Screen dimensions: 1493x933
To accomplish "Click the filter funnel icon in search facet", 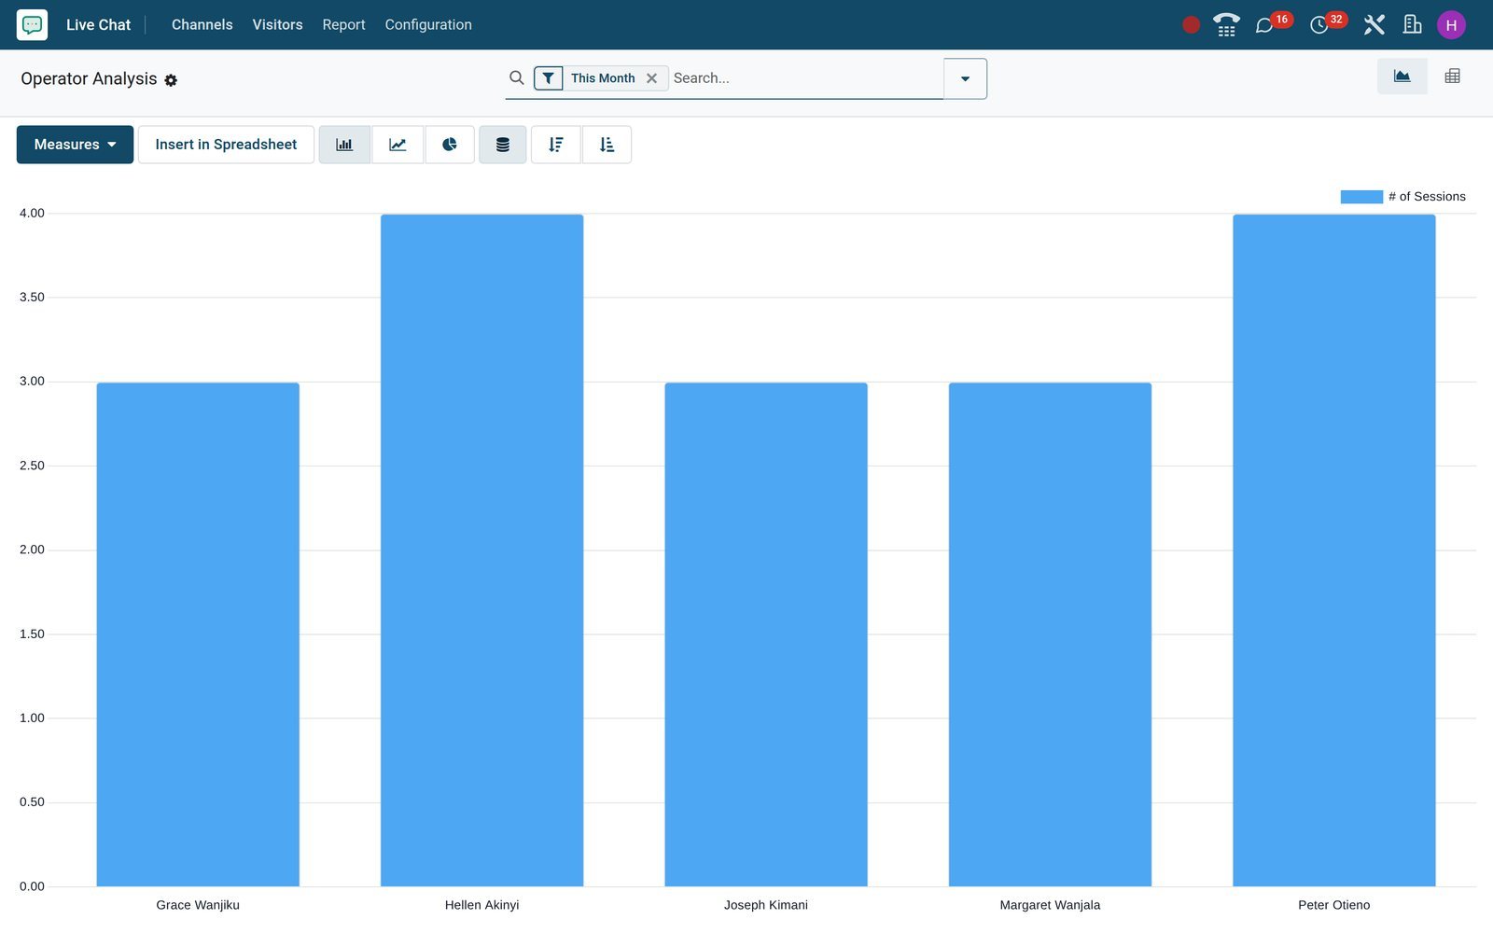I will (x=549, y=78).
